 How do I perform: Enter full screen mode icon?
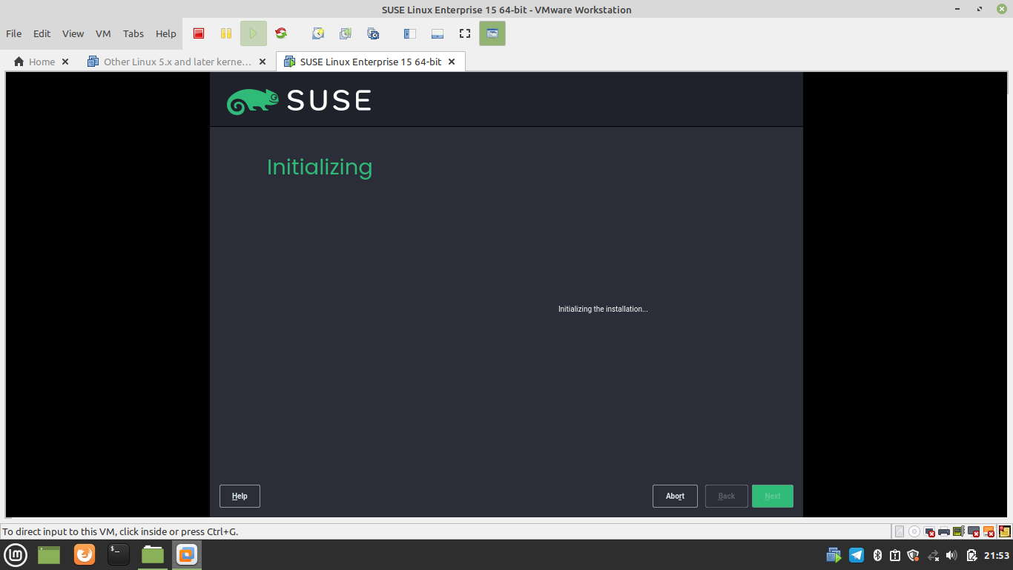pyautogui.click(x=465, y=33)
